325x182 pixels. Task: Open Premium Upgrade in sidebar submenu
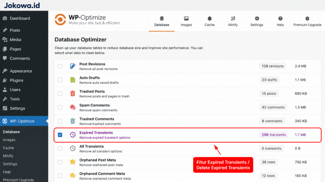(19, 180)
